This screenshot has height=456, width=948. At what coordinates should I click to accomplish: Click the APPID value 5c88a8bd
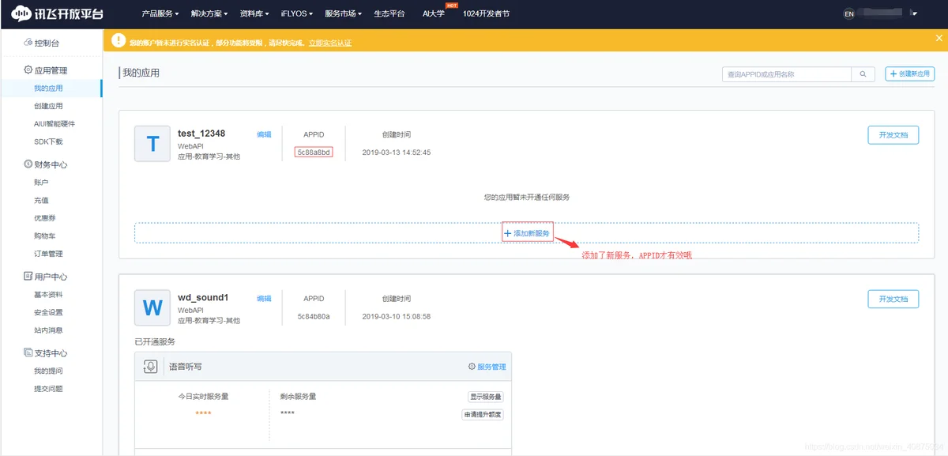[314, 152]
